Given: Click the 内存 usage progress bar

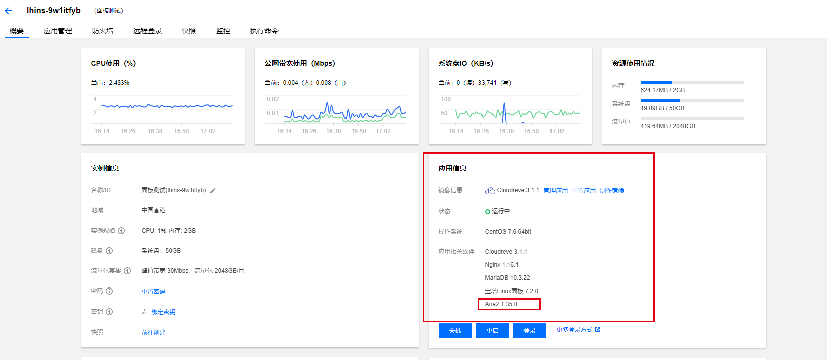Looking at the screenshot, I should point(692,82).
